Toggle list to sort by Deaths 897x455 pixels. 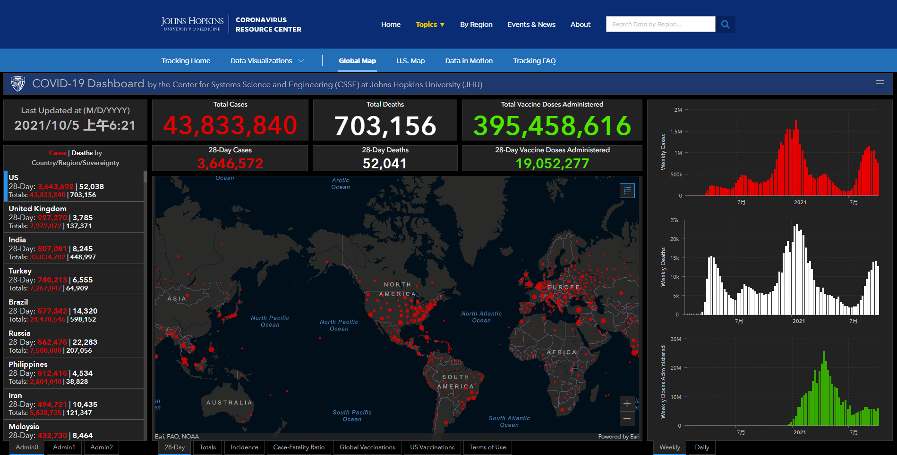click(82, 153)
